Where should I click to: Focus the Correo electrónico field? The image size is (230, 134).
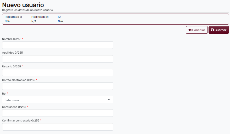coord(58,86)
